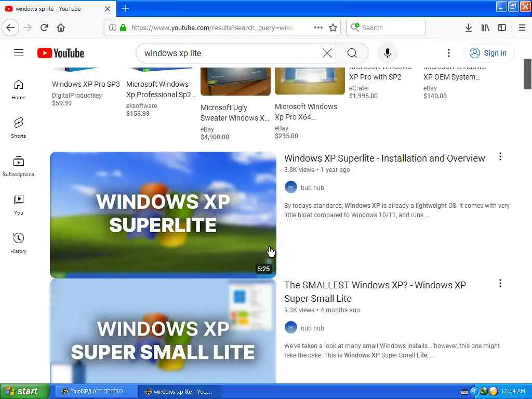The image size is (532, 399).
Task: Open 'The SMALLEST Windows XP?' video title
Action: point(375,292)
